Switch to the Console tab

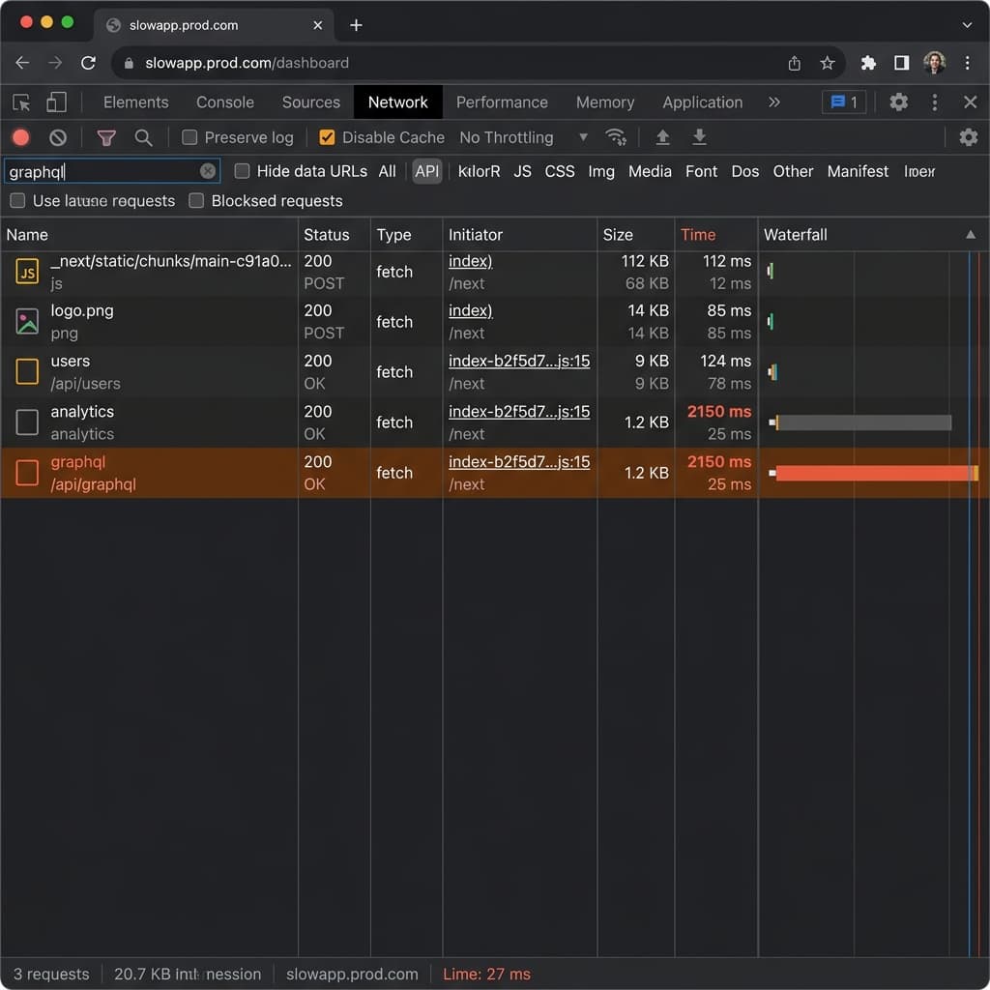(224, 102)
